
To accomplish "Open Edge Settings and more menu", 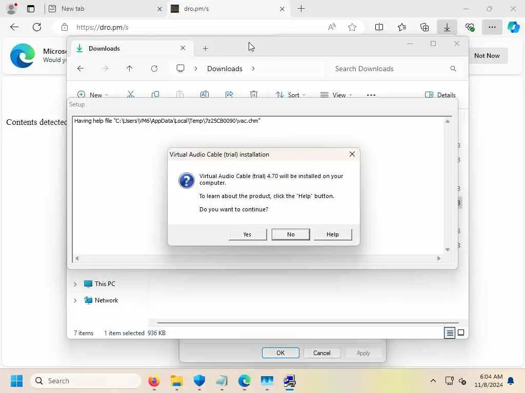I will 492,27.
